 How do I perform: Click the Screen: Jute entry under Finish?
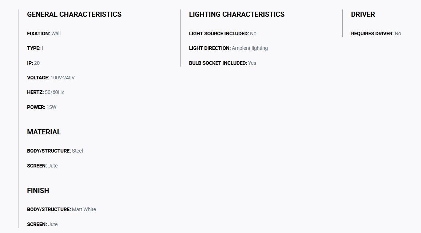point(42,224)
